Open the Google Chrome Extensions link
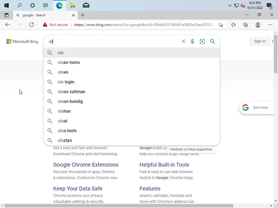278x208 pixels. (x=86, y=165)
